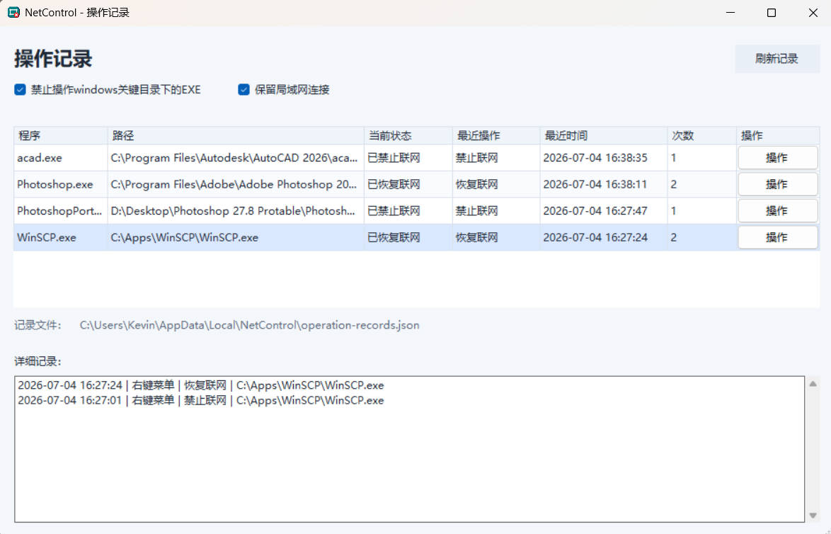Click the 16:27:24 恢复联网 log line

tap(201, 385)
